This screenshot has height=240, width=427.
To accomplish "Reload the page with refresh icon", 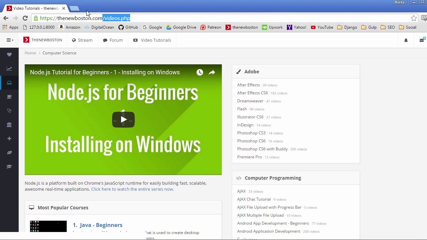I will pyautogui.click(x=25, y=18).
